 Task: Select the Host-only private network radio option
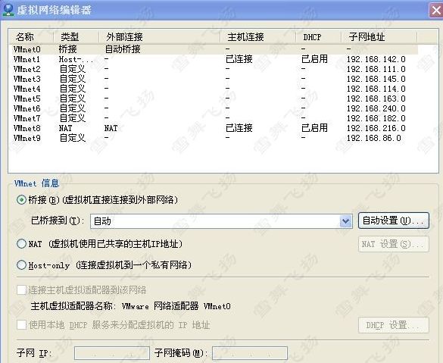(21, 265)
